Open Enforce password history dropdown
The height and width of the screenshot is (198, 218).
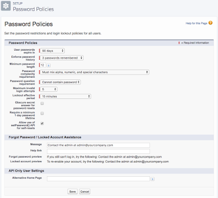click(62, 58)
